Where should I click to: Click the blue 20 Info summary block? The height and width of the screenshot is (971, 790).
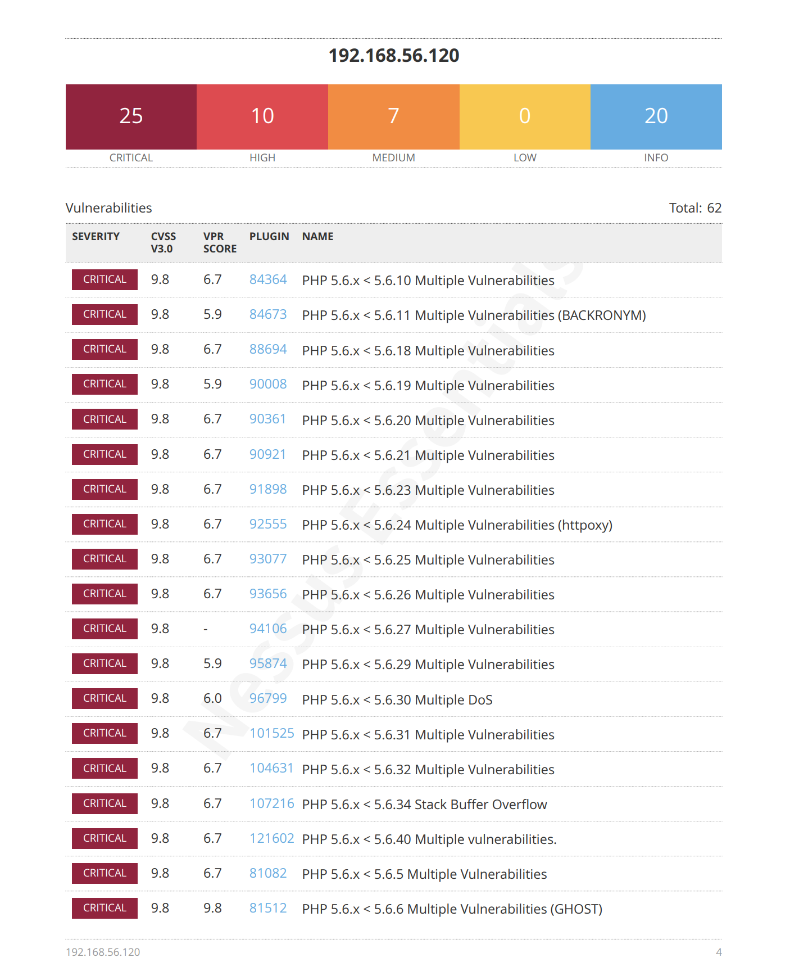656,117
